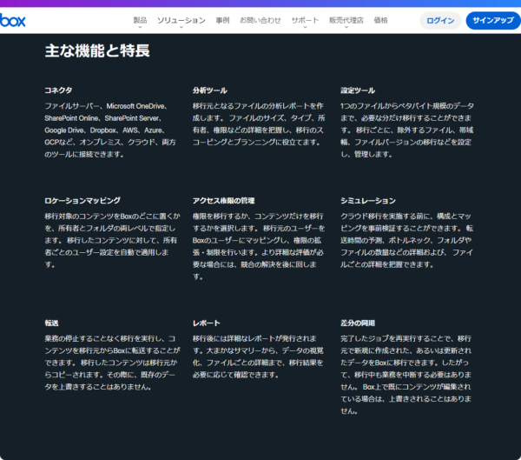Open the 製品 menu
Screen dimensions: 521x460
point(140,20)
